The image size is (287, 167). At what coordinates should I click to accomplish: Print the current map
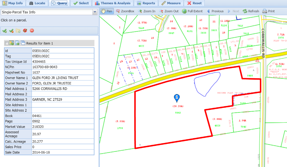[268, 11]
